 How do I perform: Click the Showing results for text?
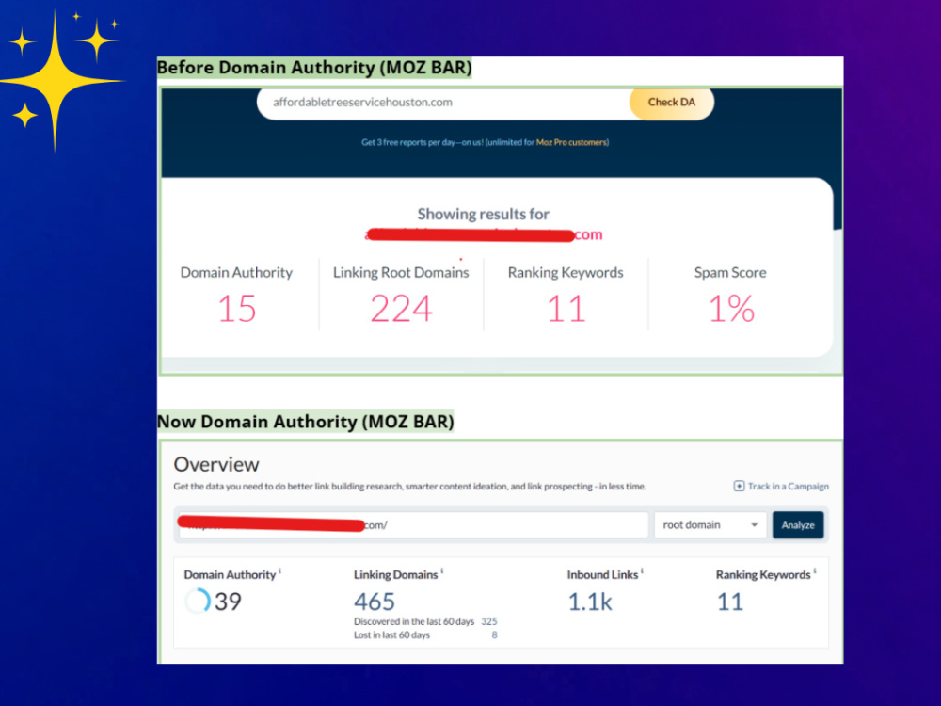click(483, 215)
